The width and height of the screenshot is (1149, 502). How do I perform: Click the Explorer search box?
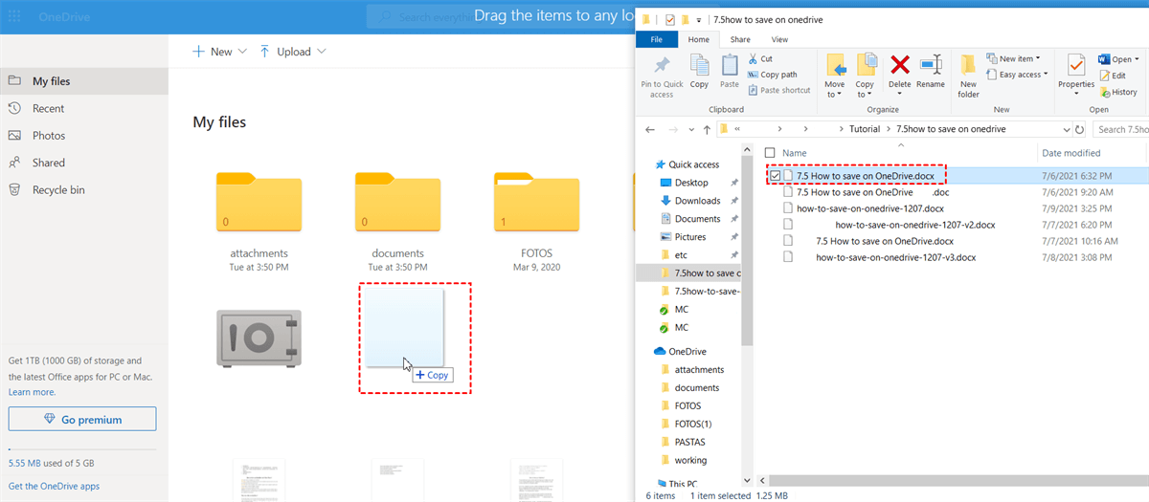click(1120, 129)
